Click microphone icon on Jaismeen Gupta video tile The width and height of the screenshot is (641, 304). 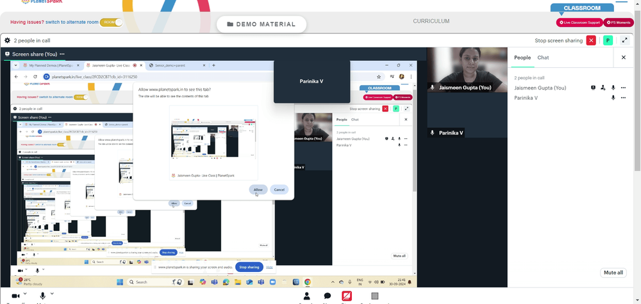[433, 87]
